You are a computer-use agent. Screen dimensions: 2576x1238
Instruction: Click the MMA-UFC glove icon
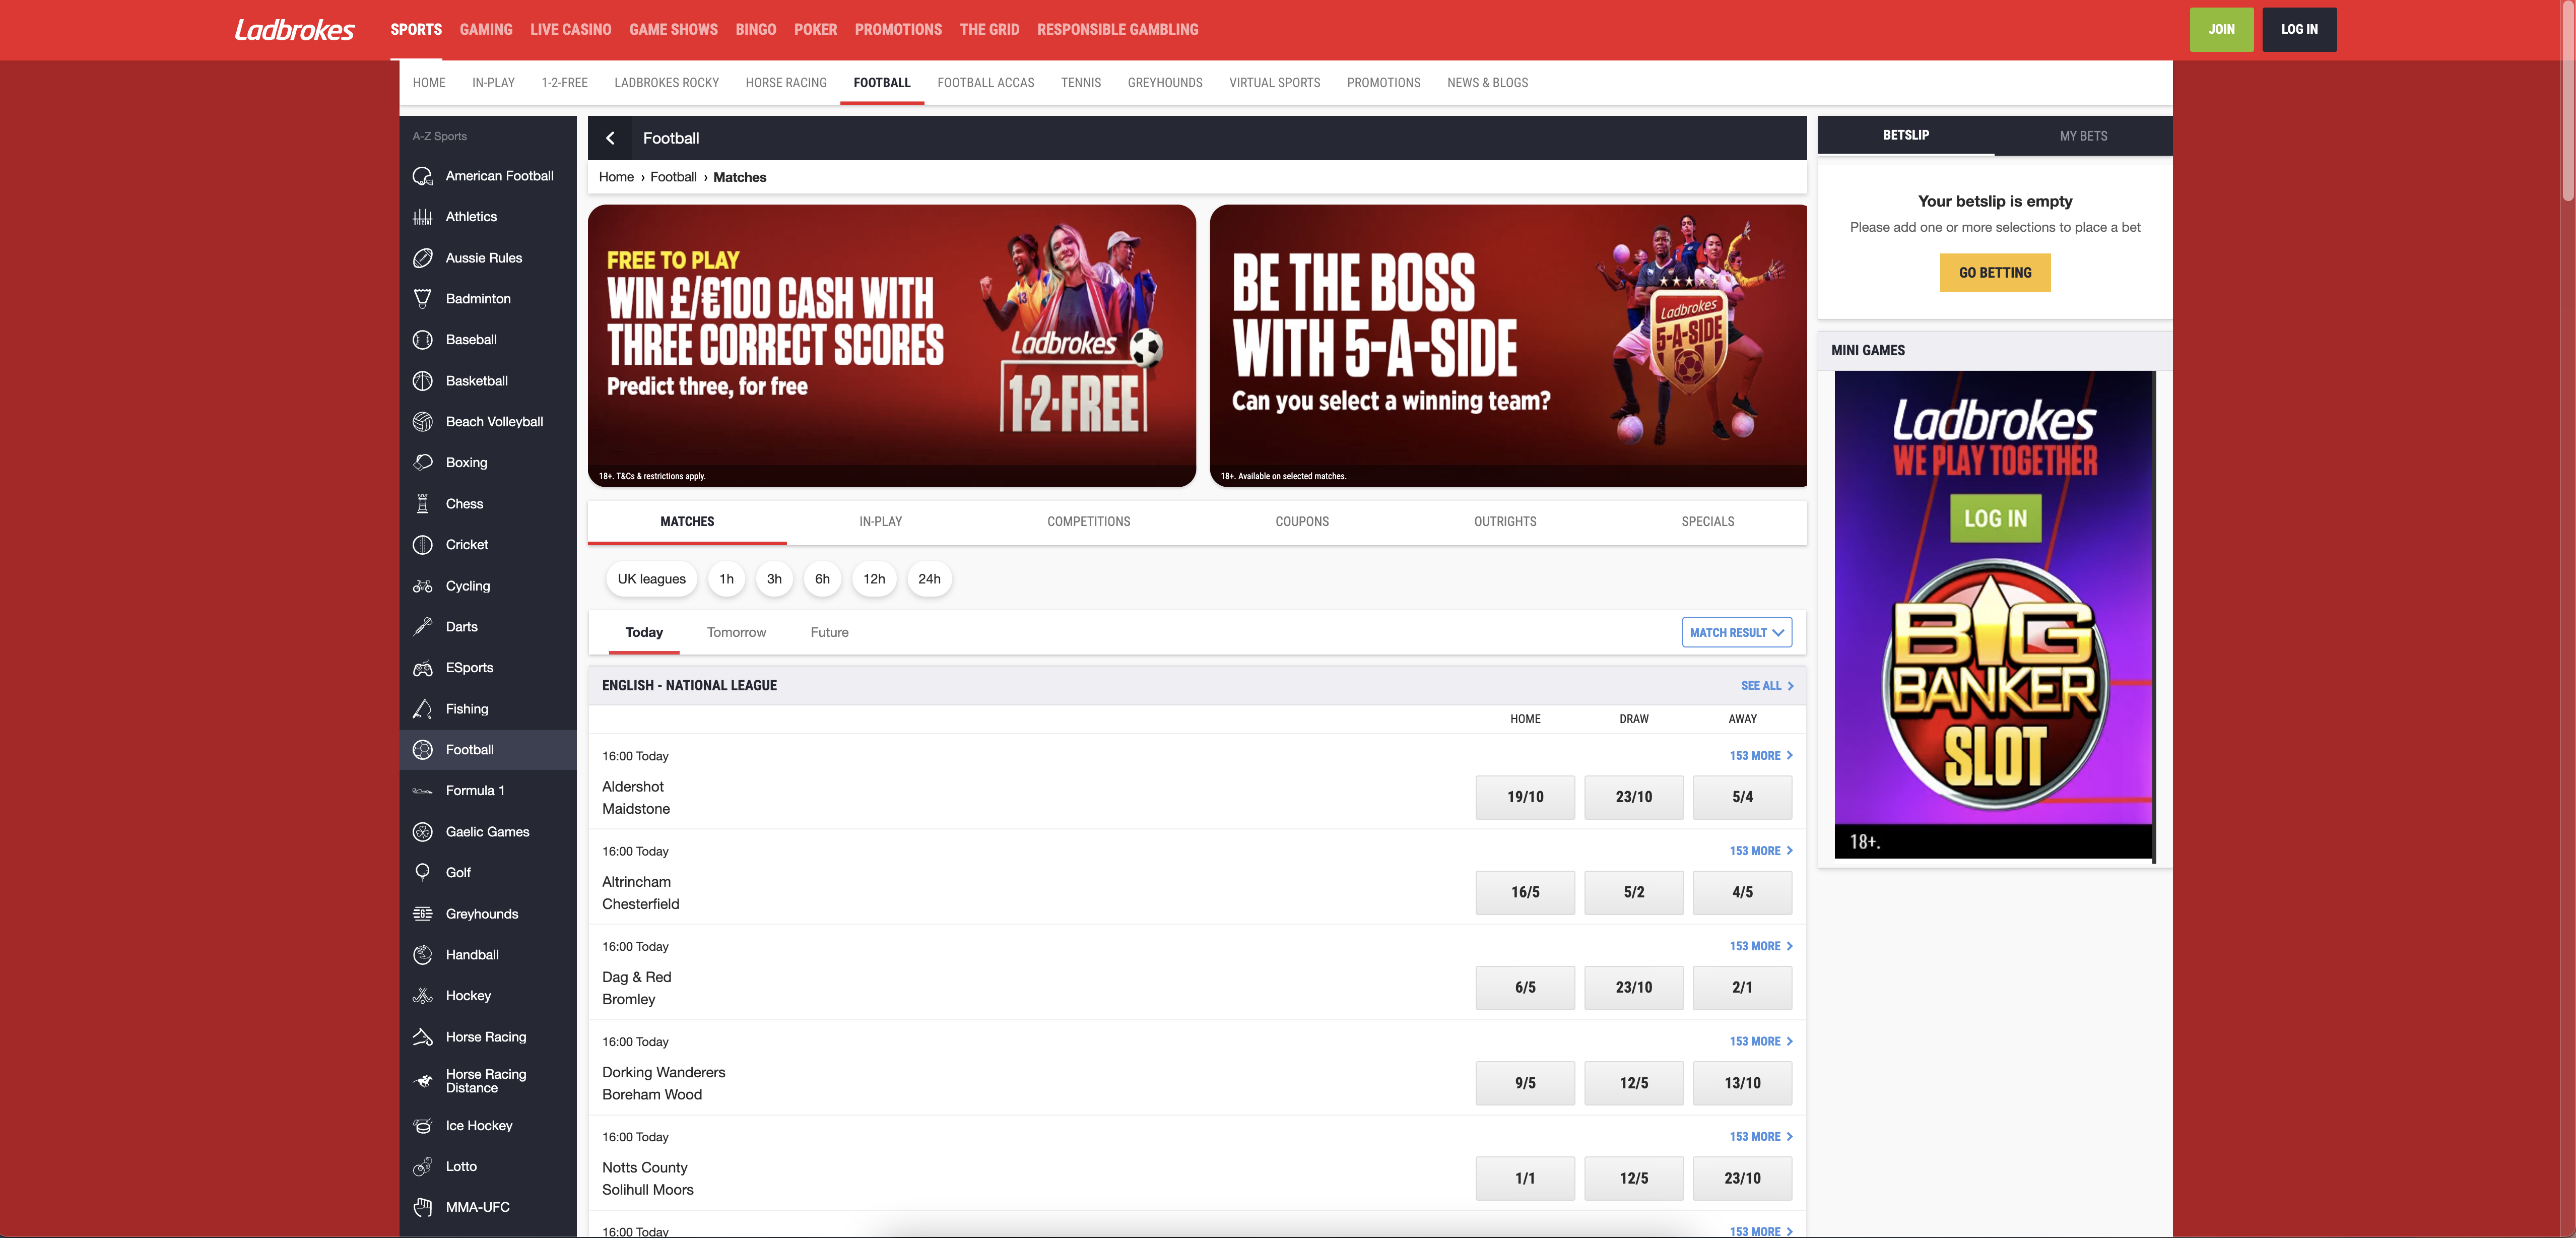click(x=423, y=1208)
